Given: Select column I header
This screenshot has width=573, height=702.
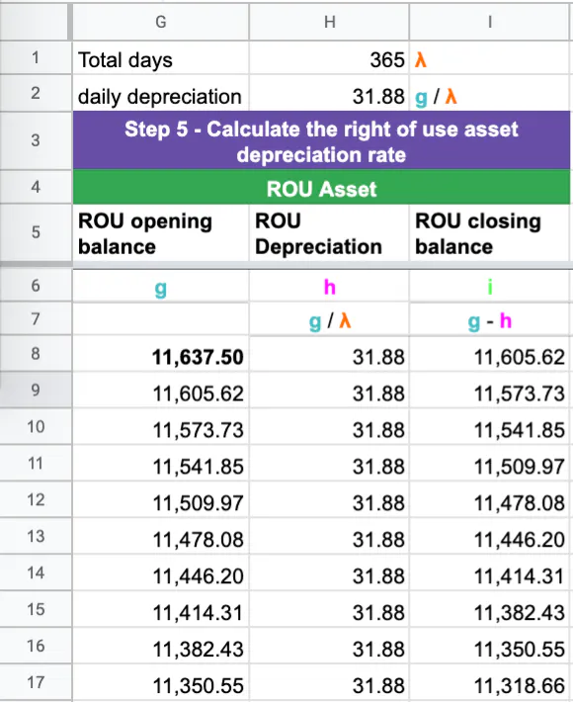Looking at the screenshot, I should (x=490, y=22).
